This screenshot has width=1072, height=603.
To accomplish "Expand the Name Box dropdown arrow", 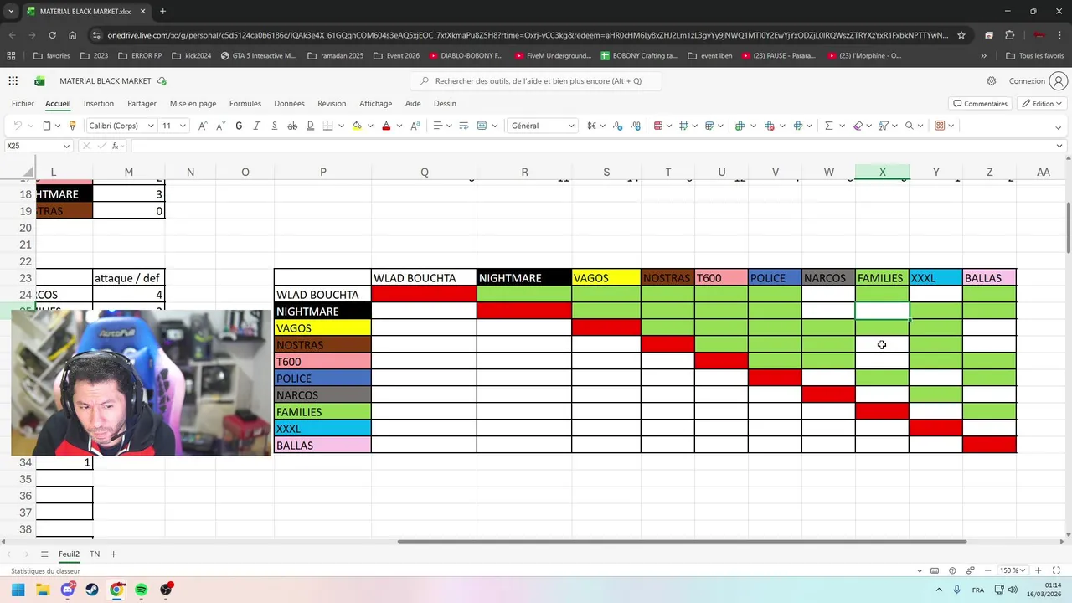I will (x=67, y=146).
